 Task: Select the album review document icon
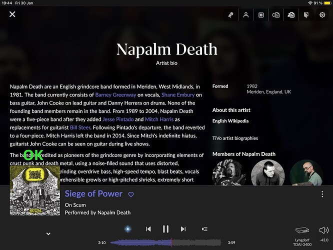tap(276, 15)
